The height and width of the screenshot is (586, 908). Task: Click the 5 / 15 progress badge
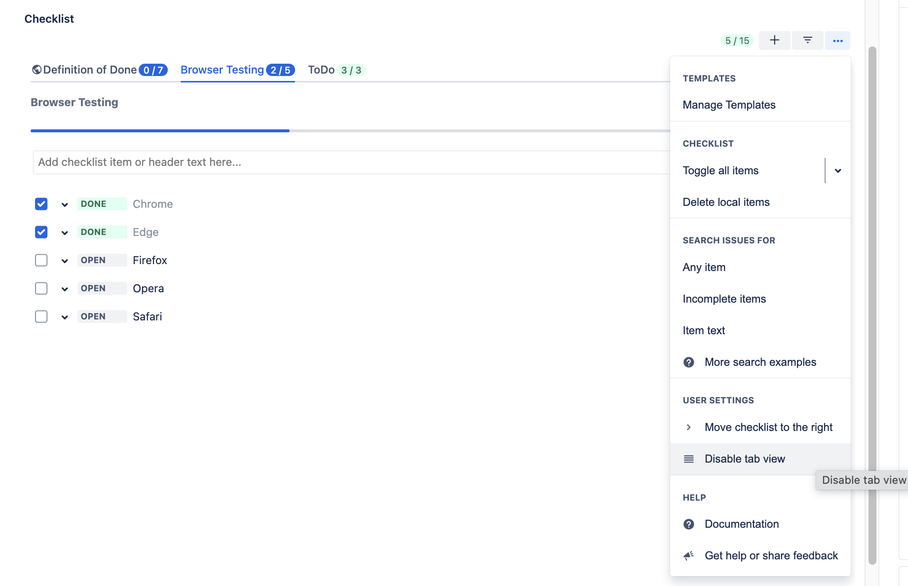[737, 40]
